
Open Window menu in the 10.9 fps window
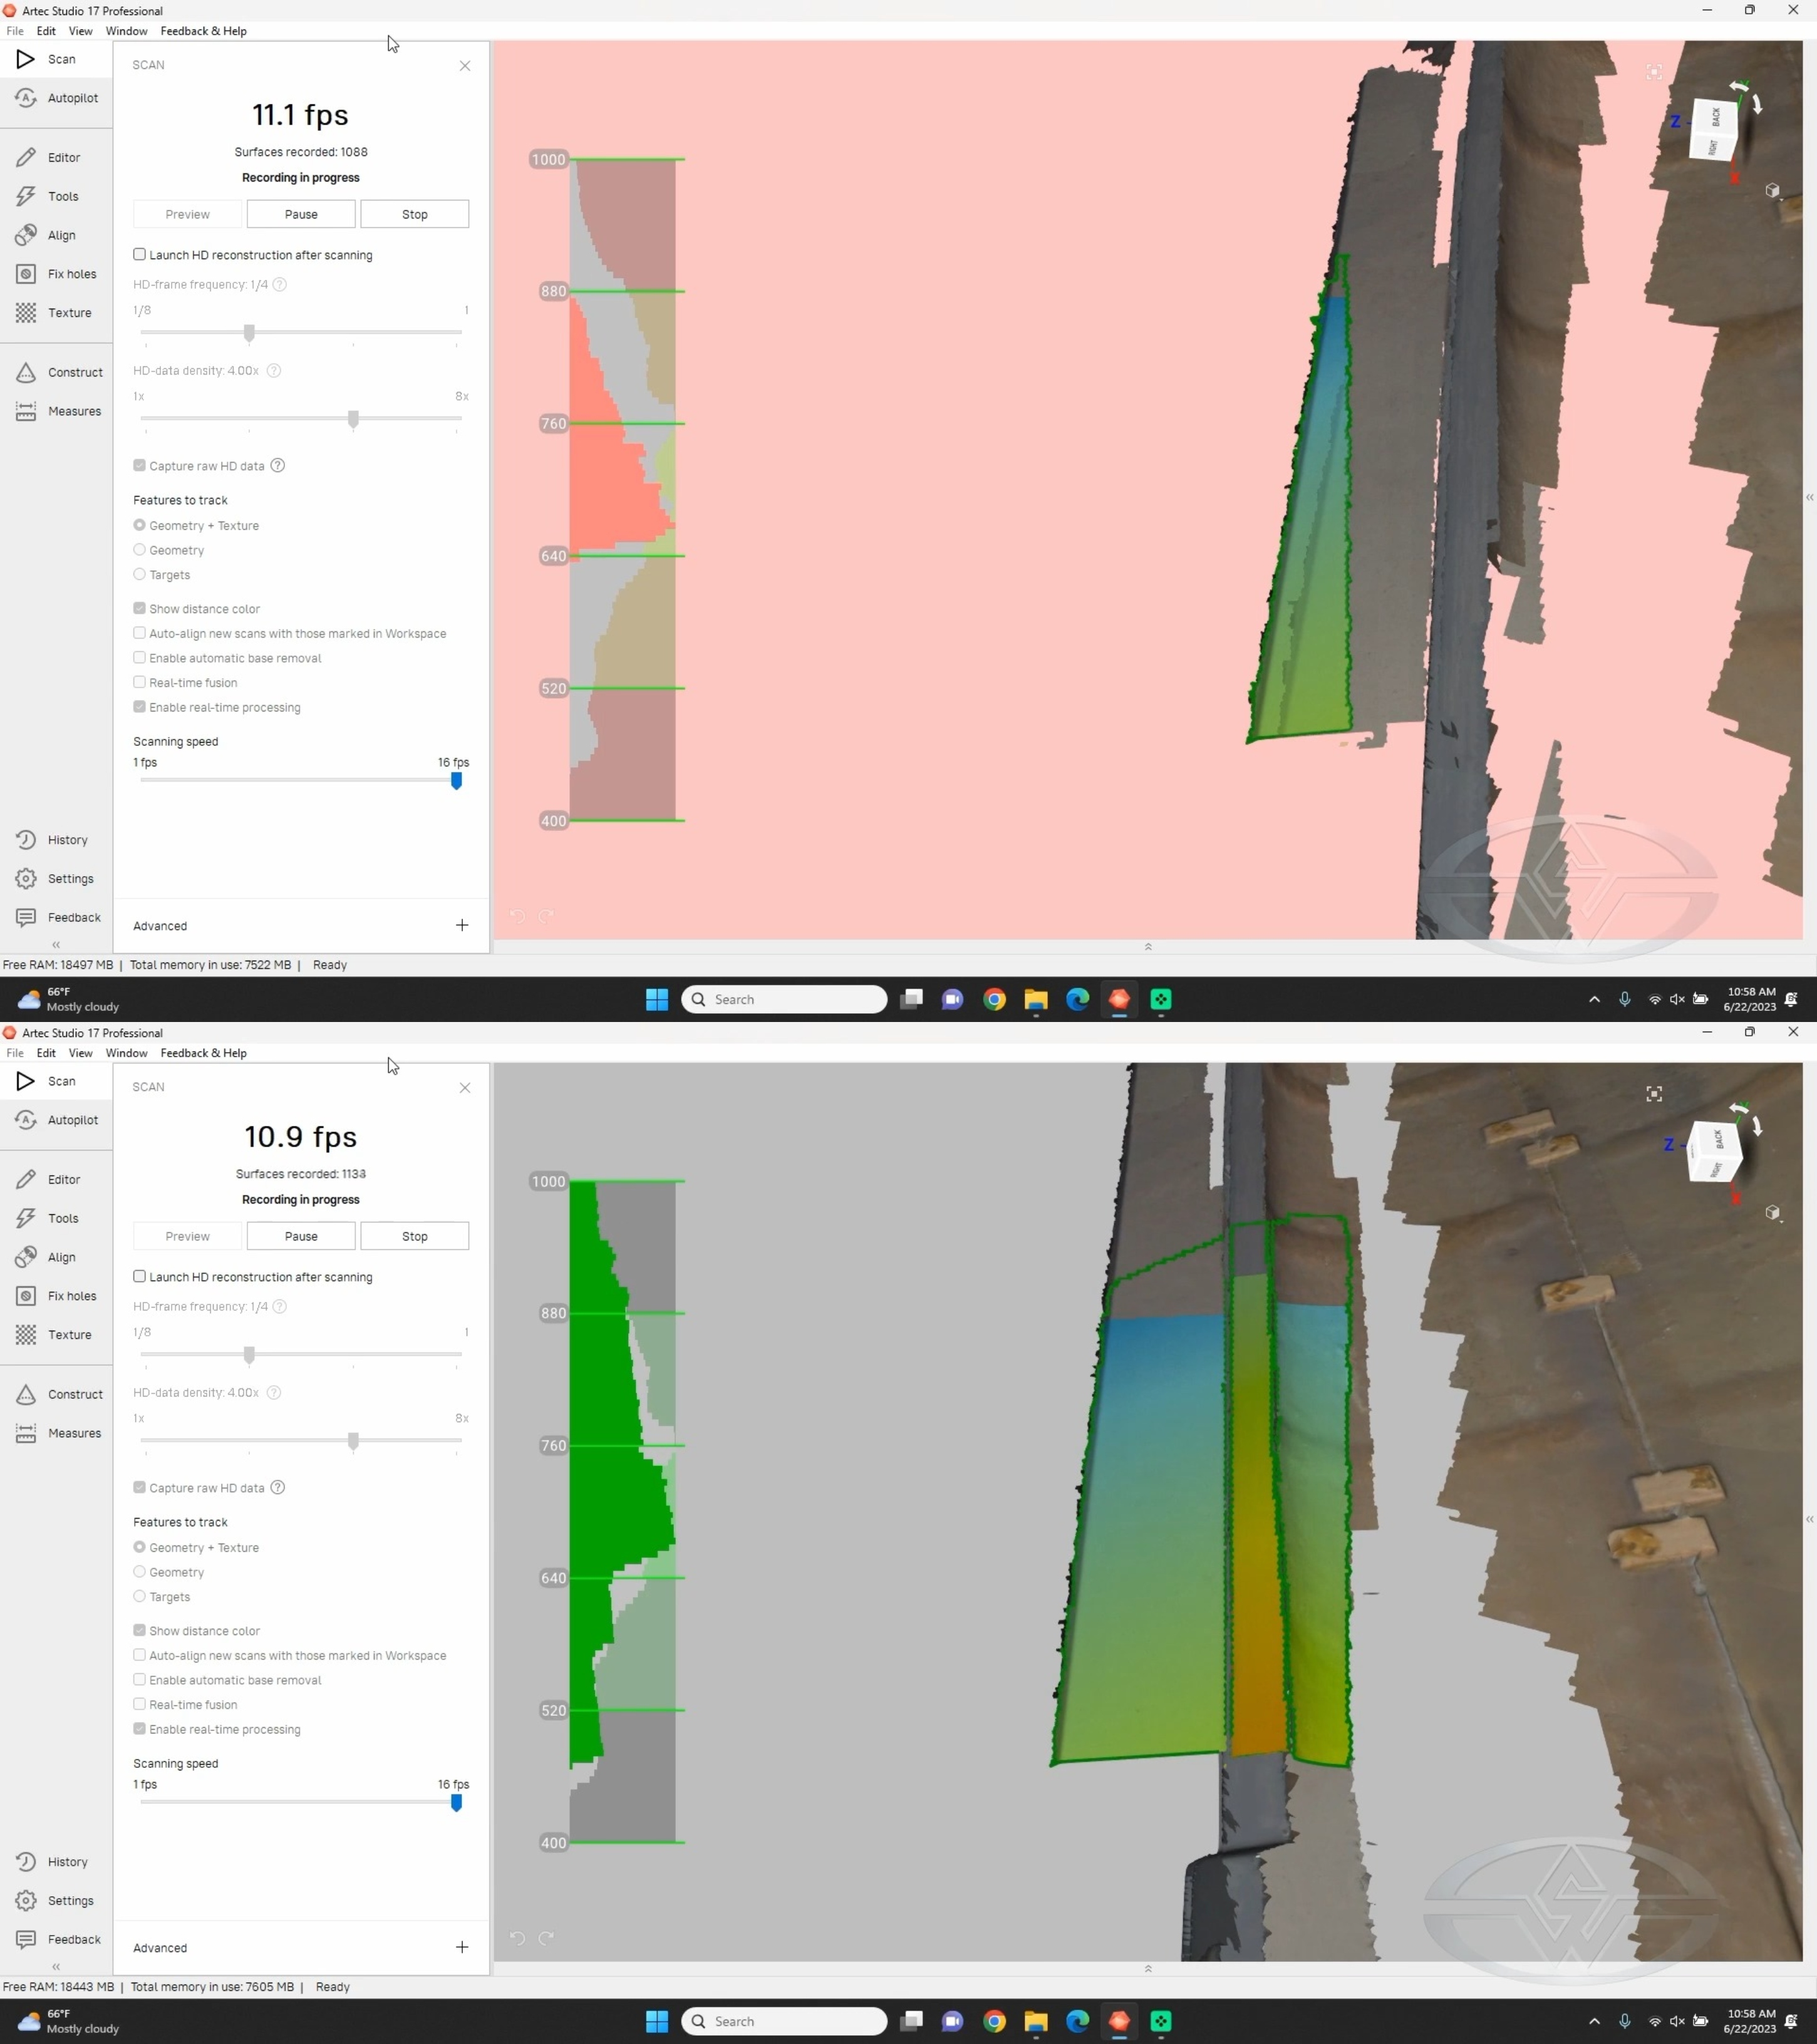click(126, 1053)
